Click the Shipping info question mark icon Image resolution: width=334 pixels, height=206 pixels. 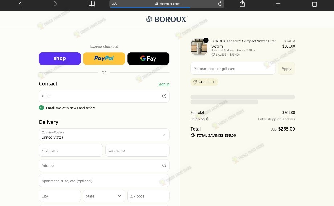207,119
